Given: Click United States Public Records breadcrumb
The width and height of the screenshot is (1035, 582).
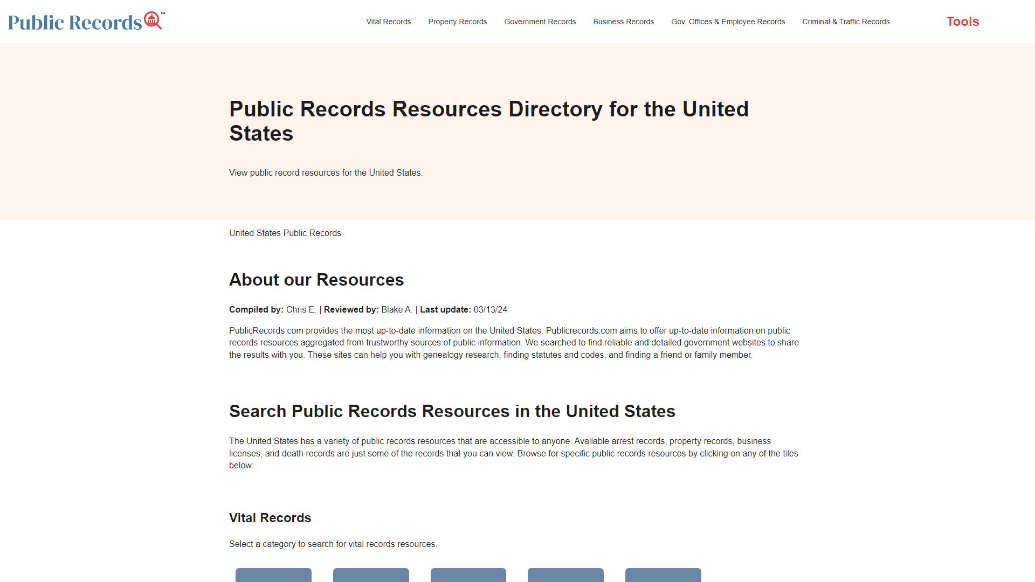Looking at the screenshot, I should [x=285, y=233].
